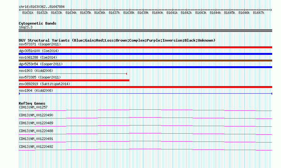Screen dimensions: 281x168
Task: Click the brown complex bar for nsv1061288
Action: pos(145,61)
